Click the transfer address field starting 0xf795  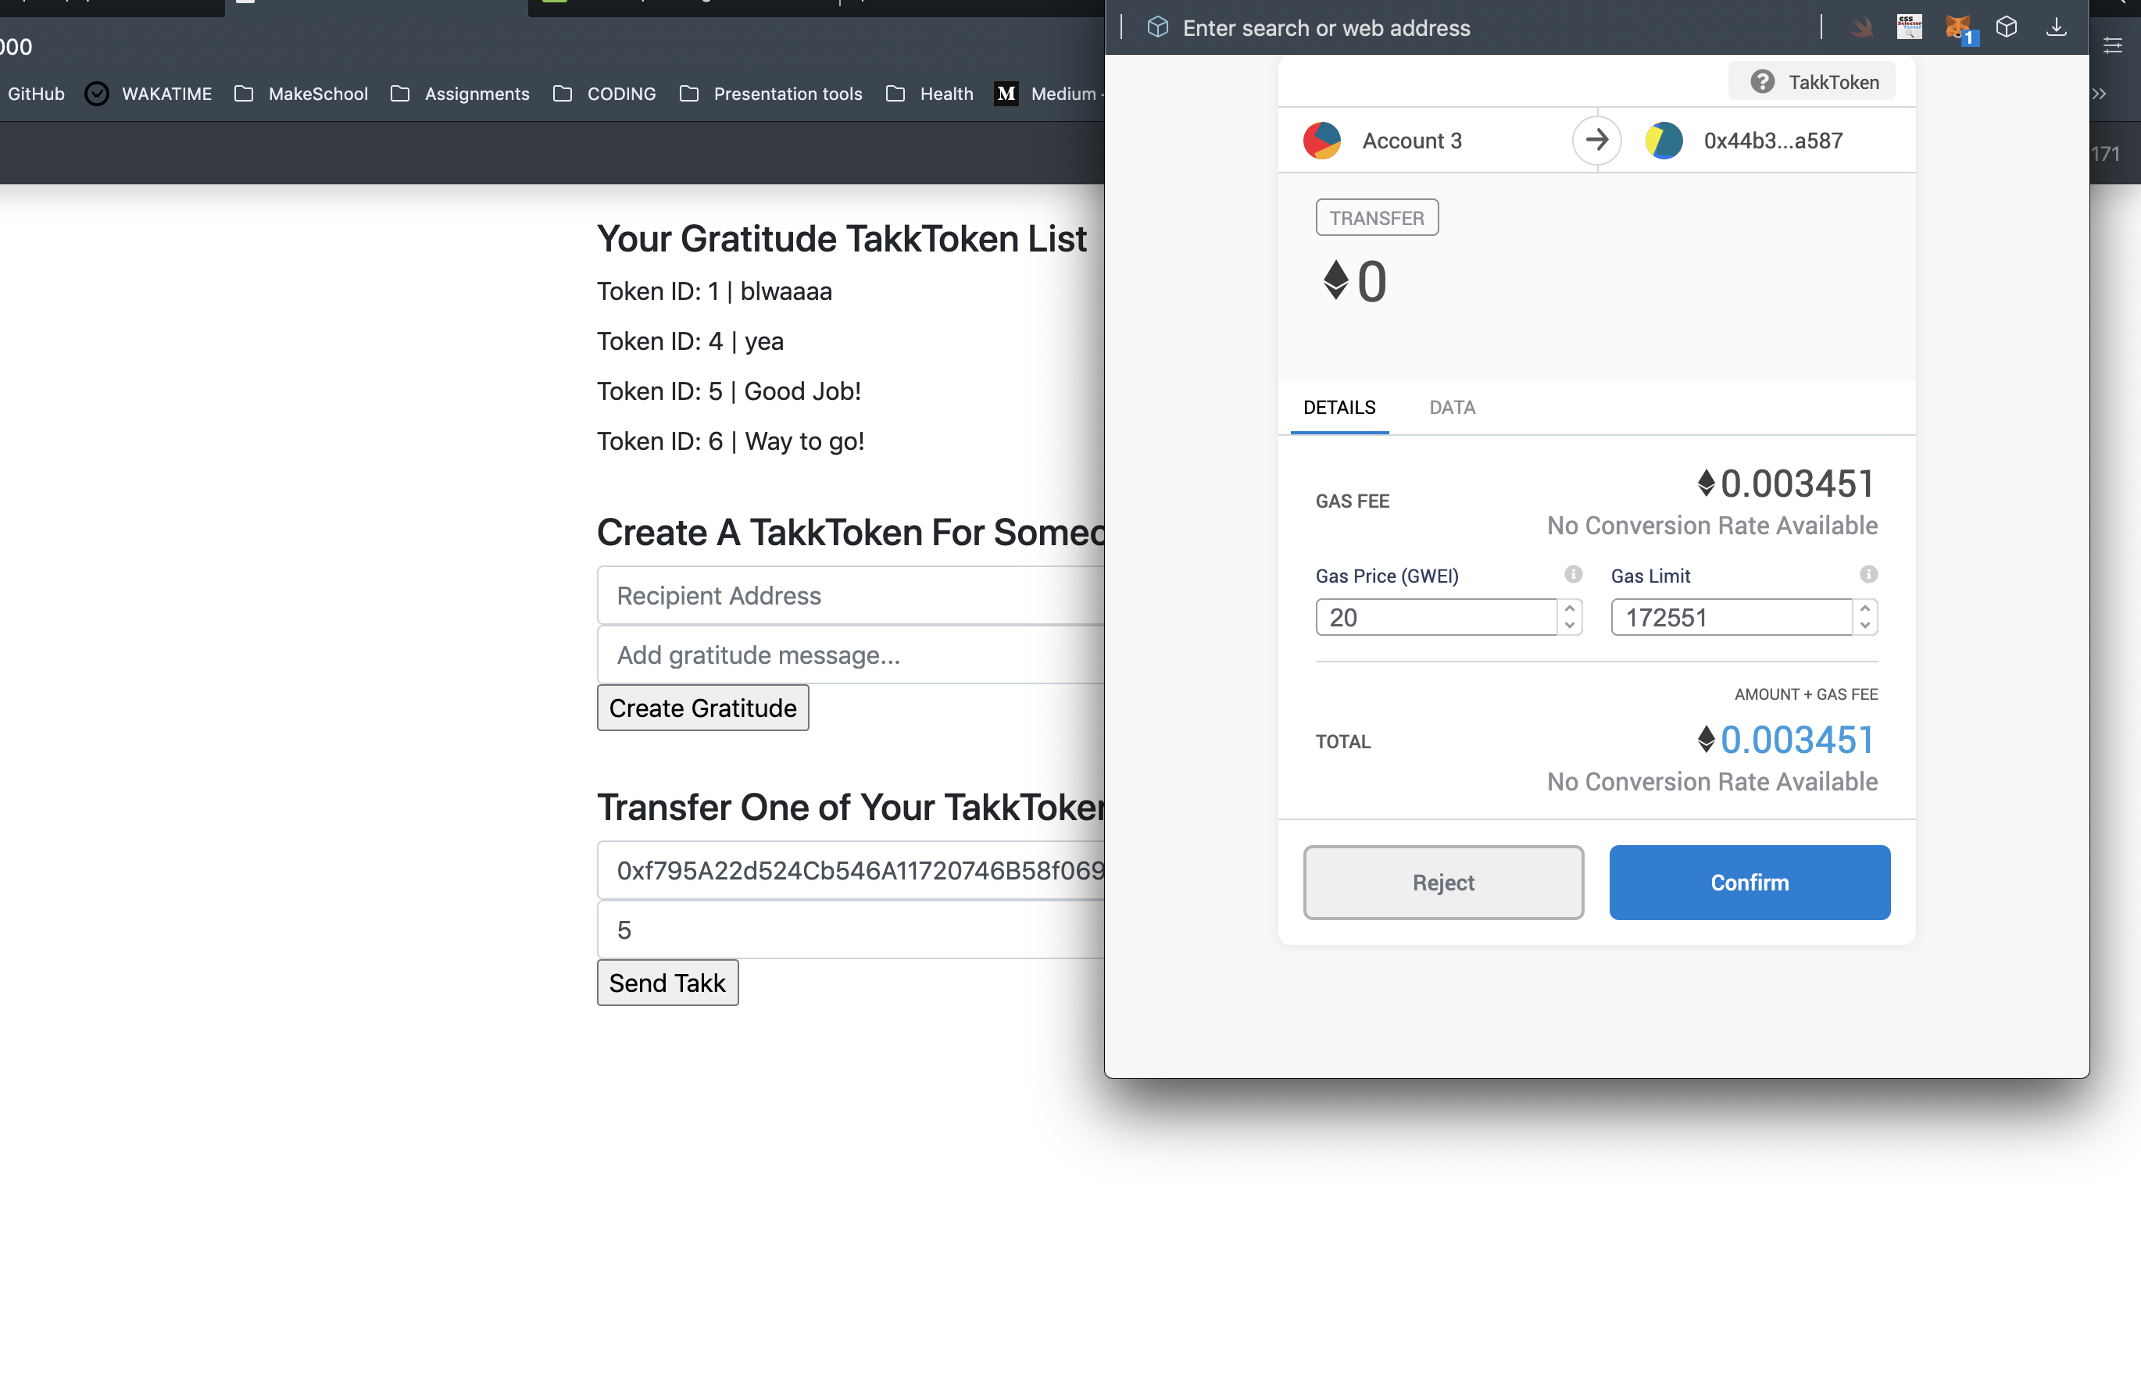pos(851,870)
